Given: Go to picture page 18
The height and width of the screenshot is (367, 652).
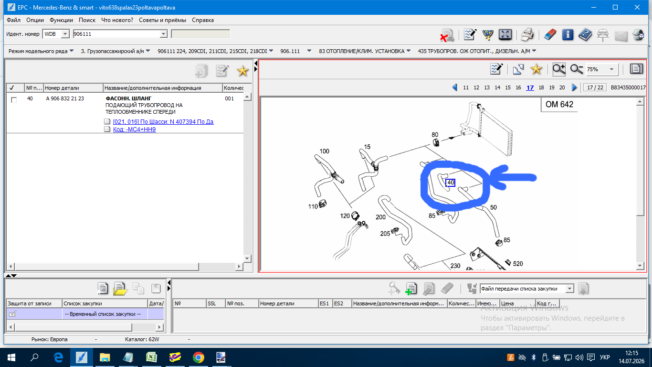Looking at the screenshot, I should coord(541,88).
